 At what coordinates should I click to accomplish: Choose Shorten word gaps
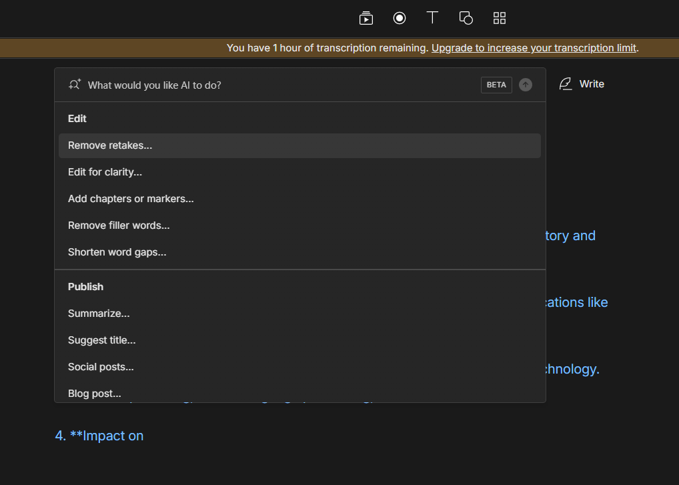pyautogui.click(x=117, y=252)
